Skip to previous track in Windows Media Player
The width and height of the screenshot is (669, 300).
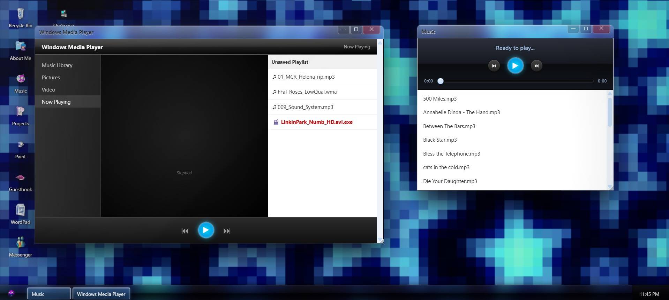(185, 231)
